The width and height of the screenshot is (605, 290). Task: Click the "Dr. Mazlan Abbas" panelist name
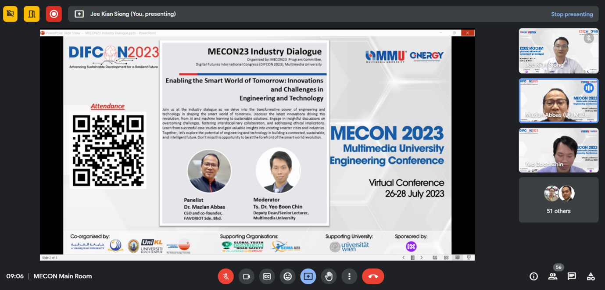pyautogui.click(x=204, y=207)
